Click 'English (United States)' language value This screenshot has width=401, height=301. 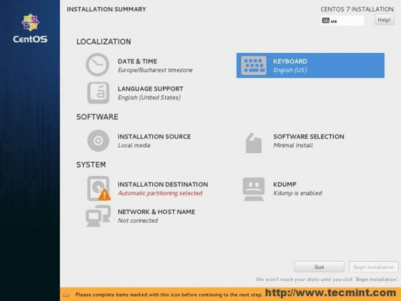pos(149,98)
